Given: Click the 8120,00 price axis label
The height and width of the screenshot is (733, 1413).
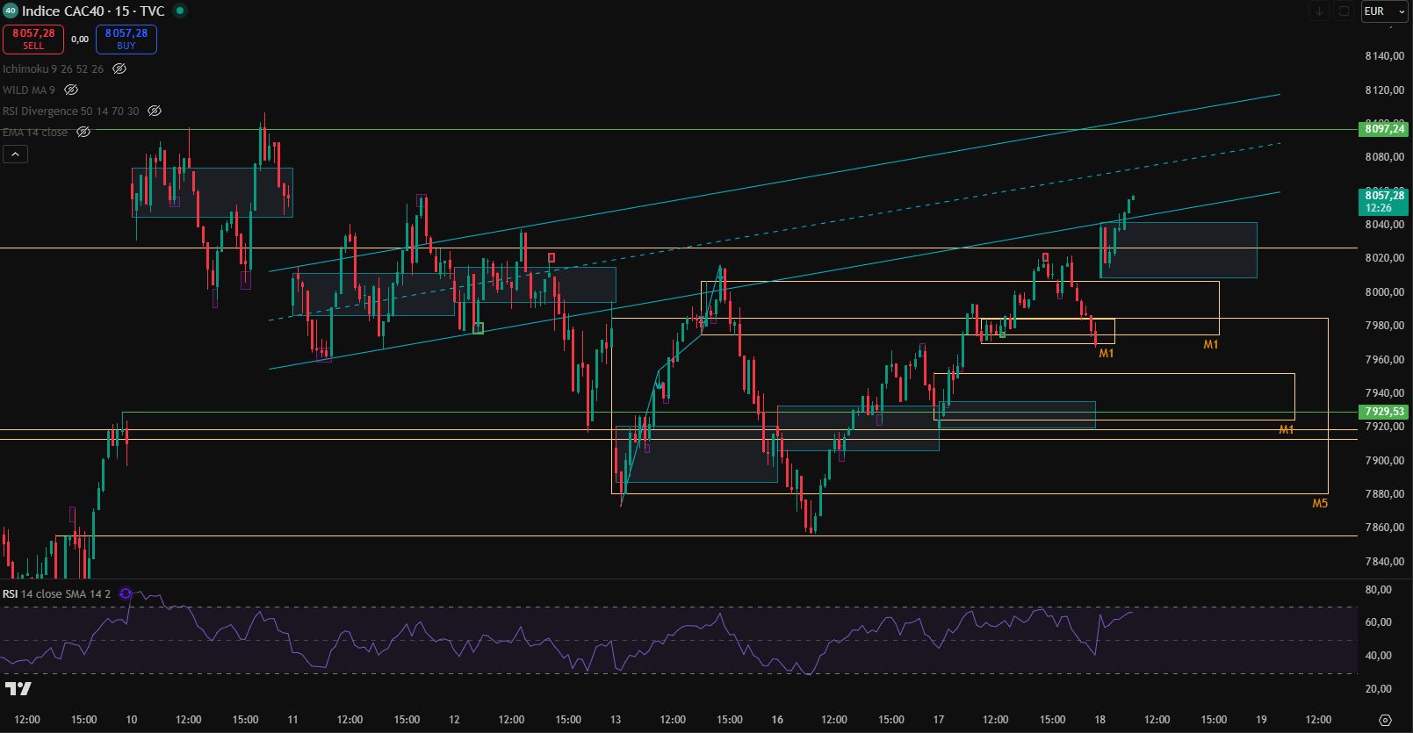Looking at the screenshot, I should tap(1385, 90).
